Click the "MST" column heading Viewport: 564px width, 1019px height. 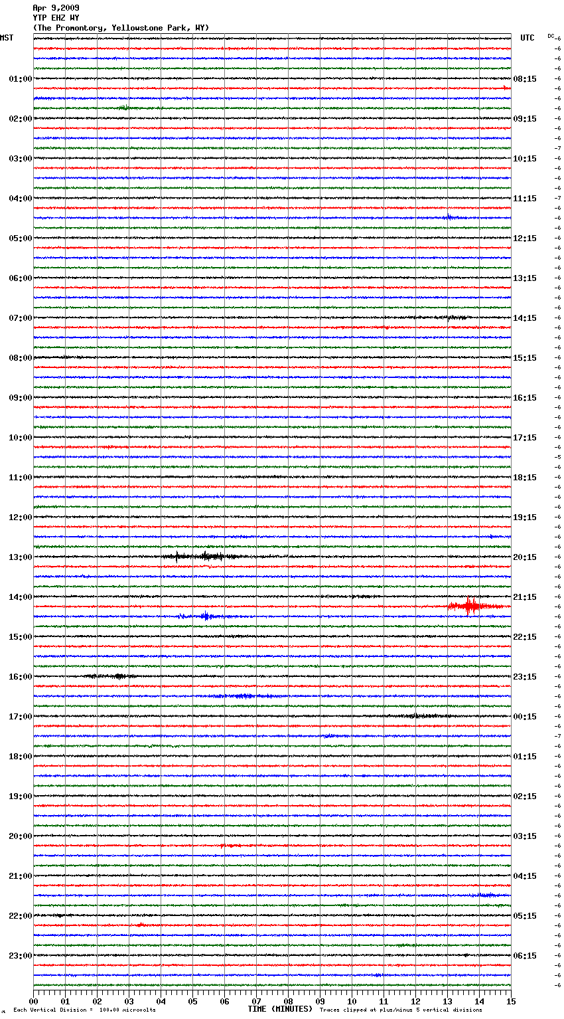click(7, 38)
